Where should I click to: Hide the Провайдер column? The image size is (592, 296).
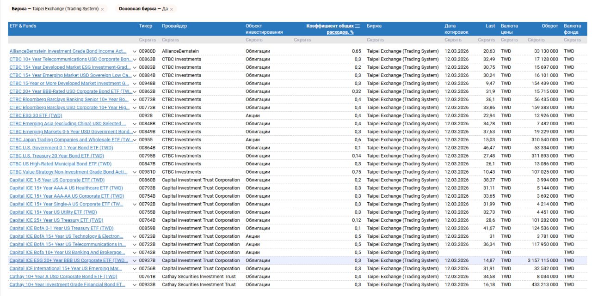tap(170, 40)
